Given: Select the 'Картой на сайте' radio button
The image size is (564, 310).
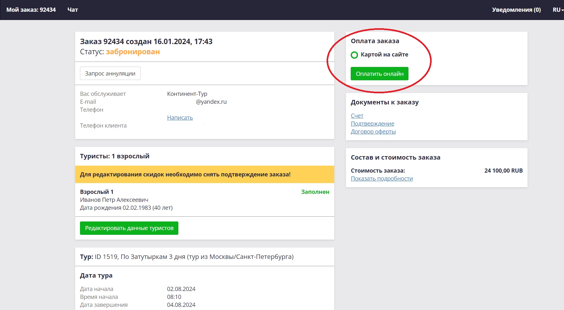Looking at the screenshot, I should point(355,55).
